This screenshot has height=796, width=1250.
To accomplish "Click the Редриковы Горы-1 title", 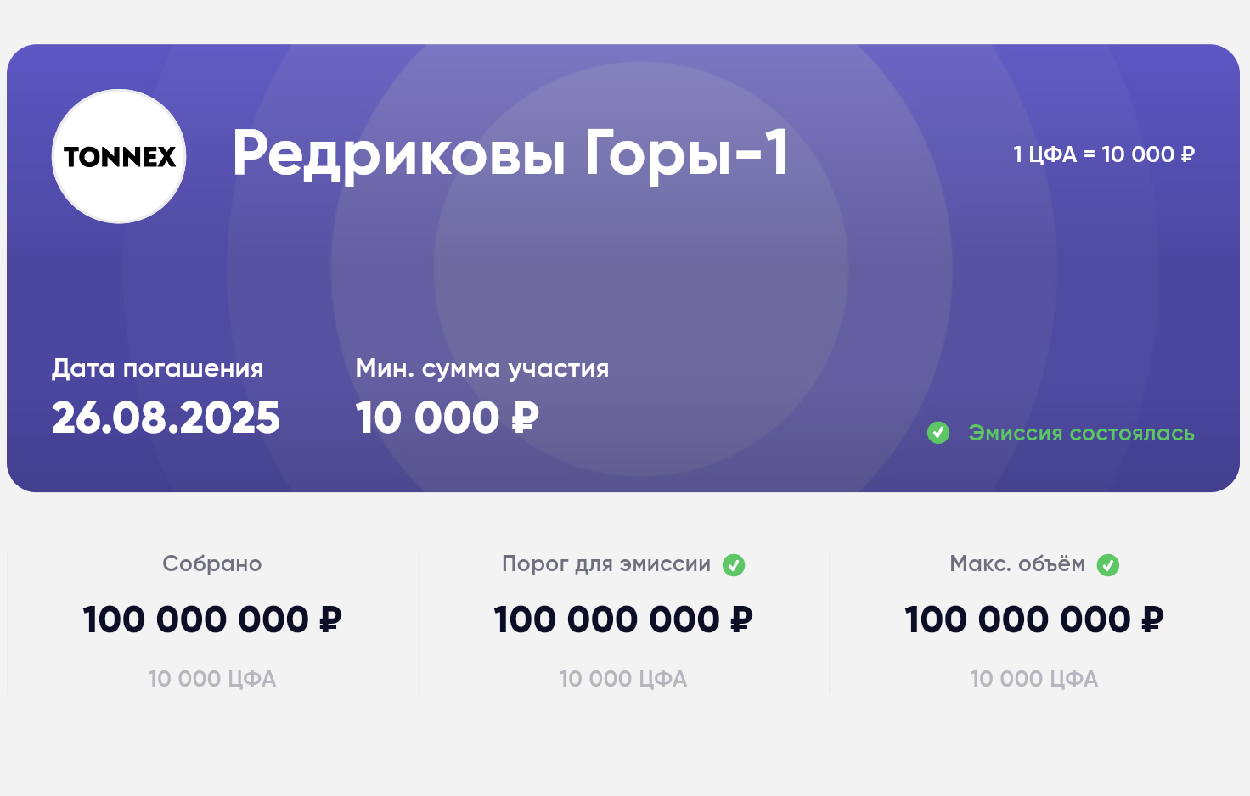I will 510,154.
